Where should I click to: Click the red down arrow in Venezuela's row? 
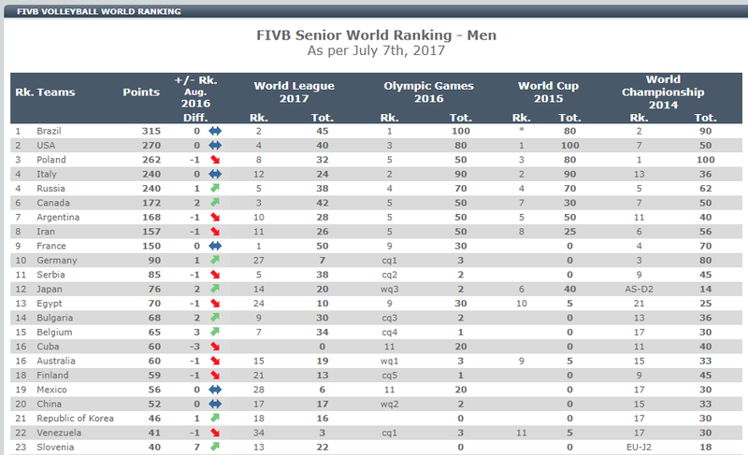point(215,433)
